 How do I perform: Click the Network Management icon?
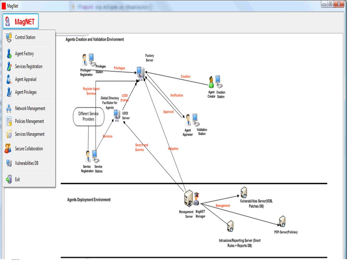[9, 108]
